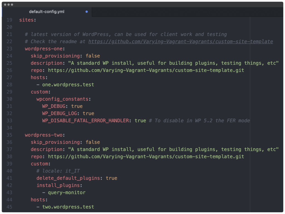Screen dimensions: 285x214
Task: Click the leftmost window control dot
Action: pyautogui.click(x=5, y=5)
